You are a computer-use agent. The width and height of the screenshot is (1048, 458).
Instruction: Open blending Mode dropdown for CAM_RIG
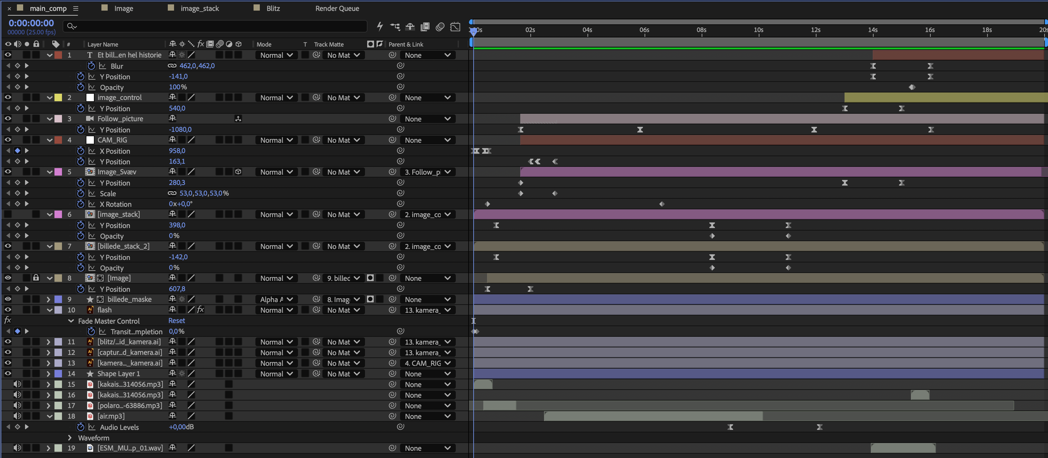[x=276, y=140]
